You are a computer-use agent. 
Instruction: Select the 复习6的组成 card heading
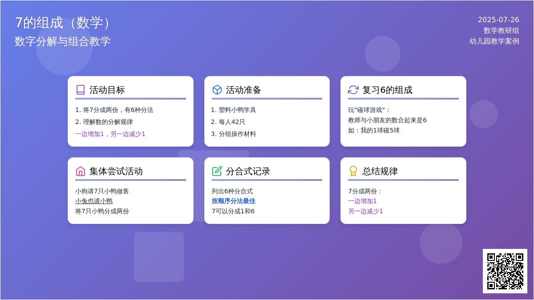coord(388,90)
